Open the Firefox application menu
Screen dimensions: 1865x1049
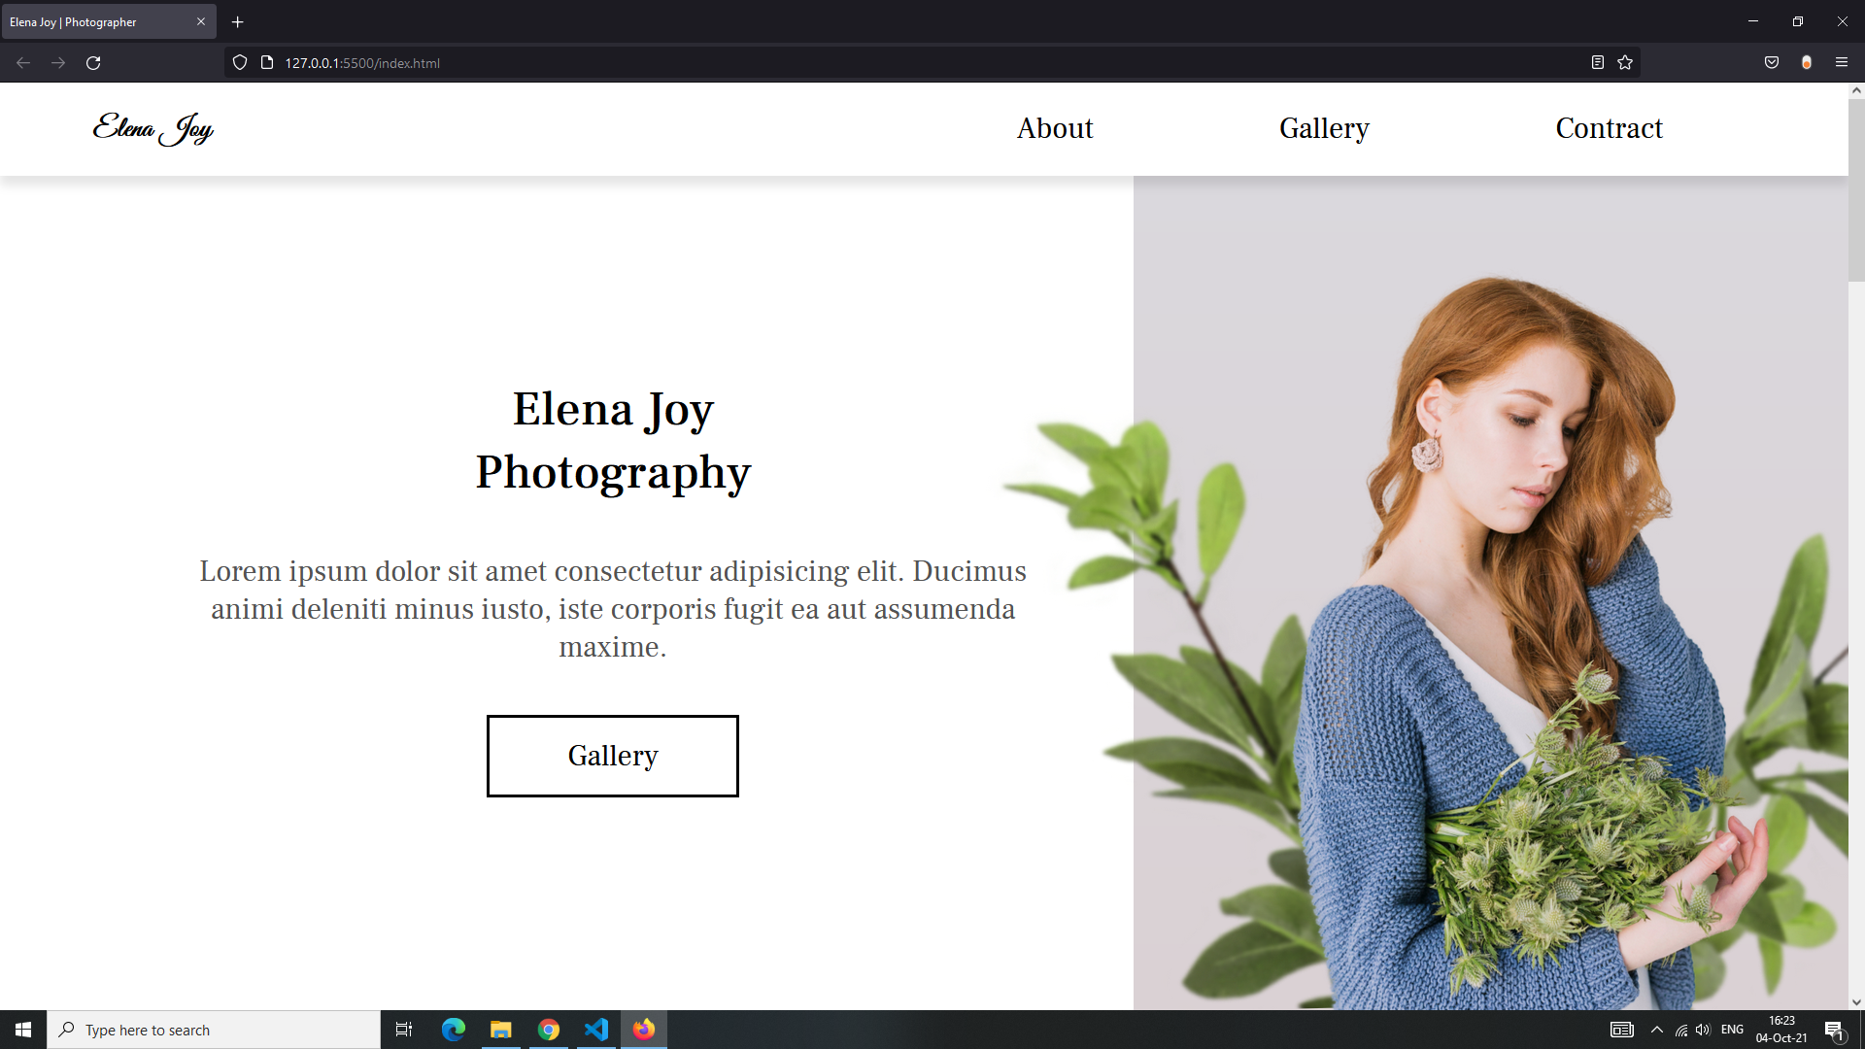[x=1842, y=62]
